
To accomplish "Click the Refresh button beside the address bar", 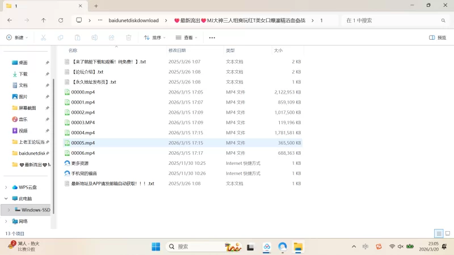I will pyautogui.click(x=61, y=20).
